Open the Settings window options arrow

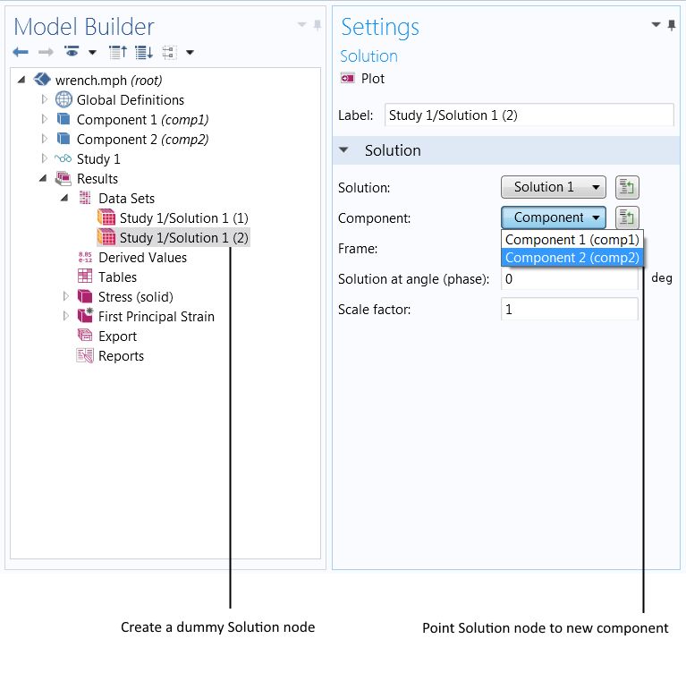(656, 25)
